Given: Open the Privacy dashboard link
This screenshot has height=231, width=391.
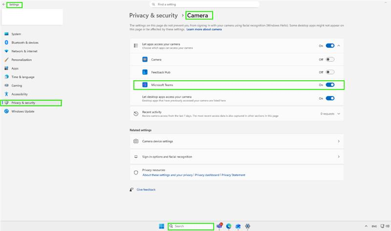Looking at the screenshot, I should coord(207,175).
